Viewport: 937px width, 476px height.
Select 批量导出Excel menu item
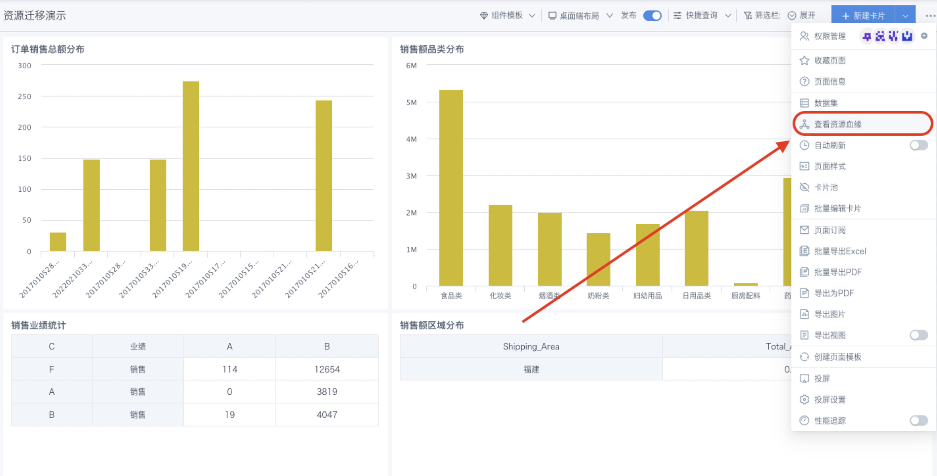840,251
